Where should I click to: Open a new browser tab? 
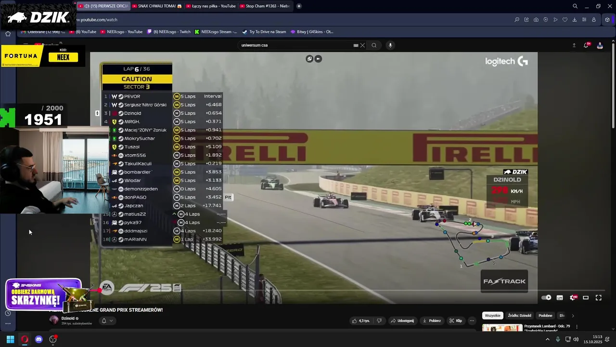pyautogui.click(x=299, y=6)
